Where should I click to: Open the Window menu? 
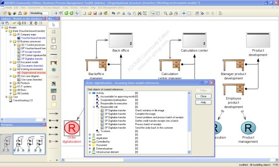pyautogui.click(x=84, y=8)
